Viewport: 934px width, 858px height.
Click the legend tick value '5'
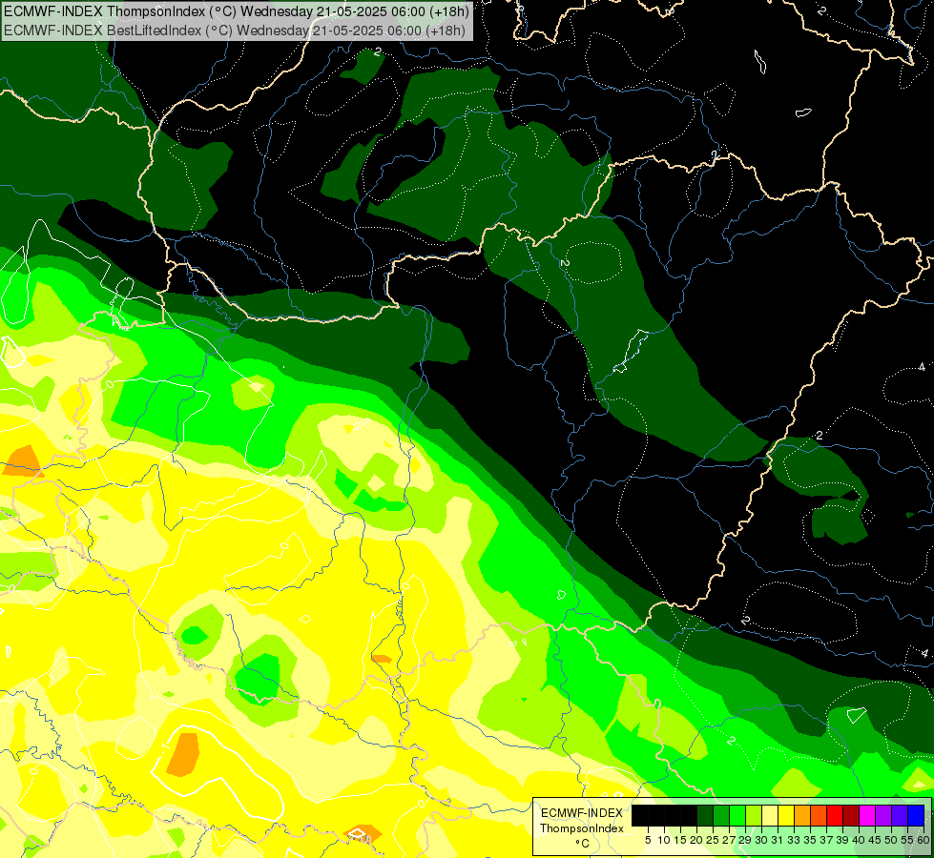click(648, 840)
